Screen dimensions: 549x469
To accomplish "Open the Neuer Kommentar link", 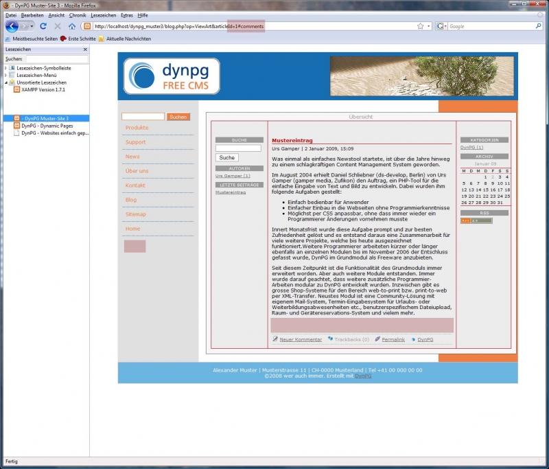I will coord(300,339).
